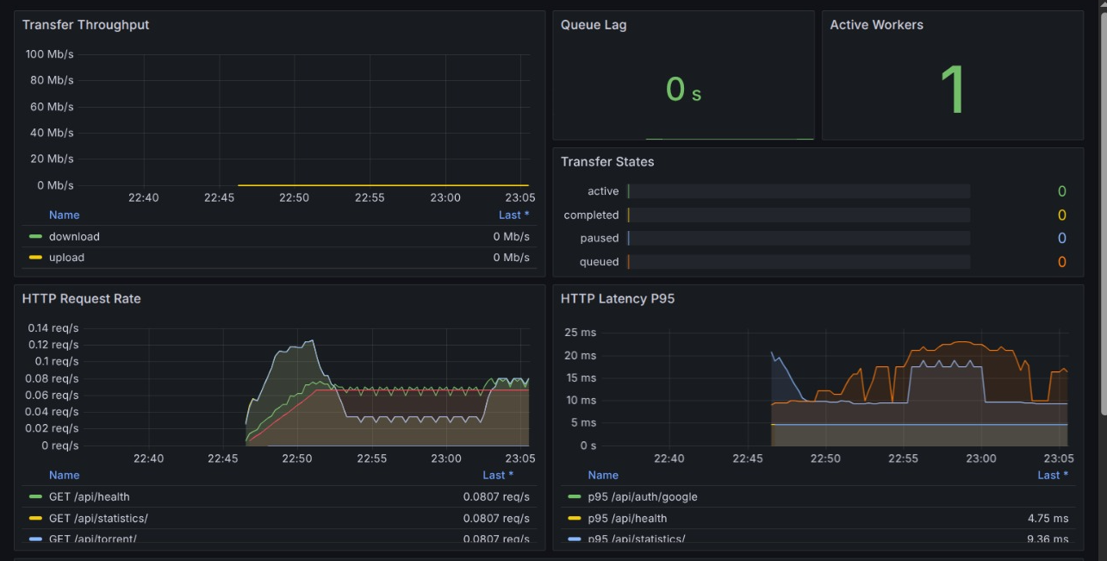Open the HTTP Request Rate panel title
Screen dimensions: 1107x561
click(81, 299)
